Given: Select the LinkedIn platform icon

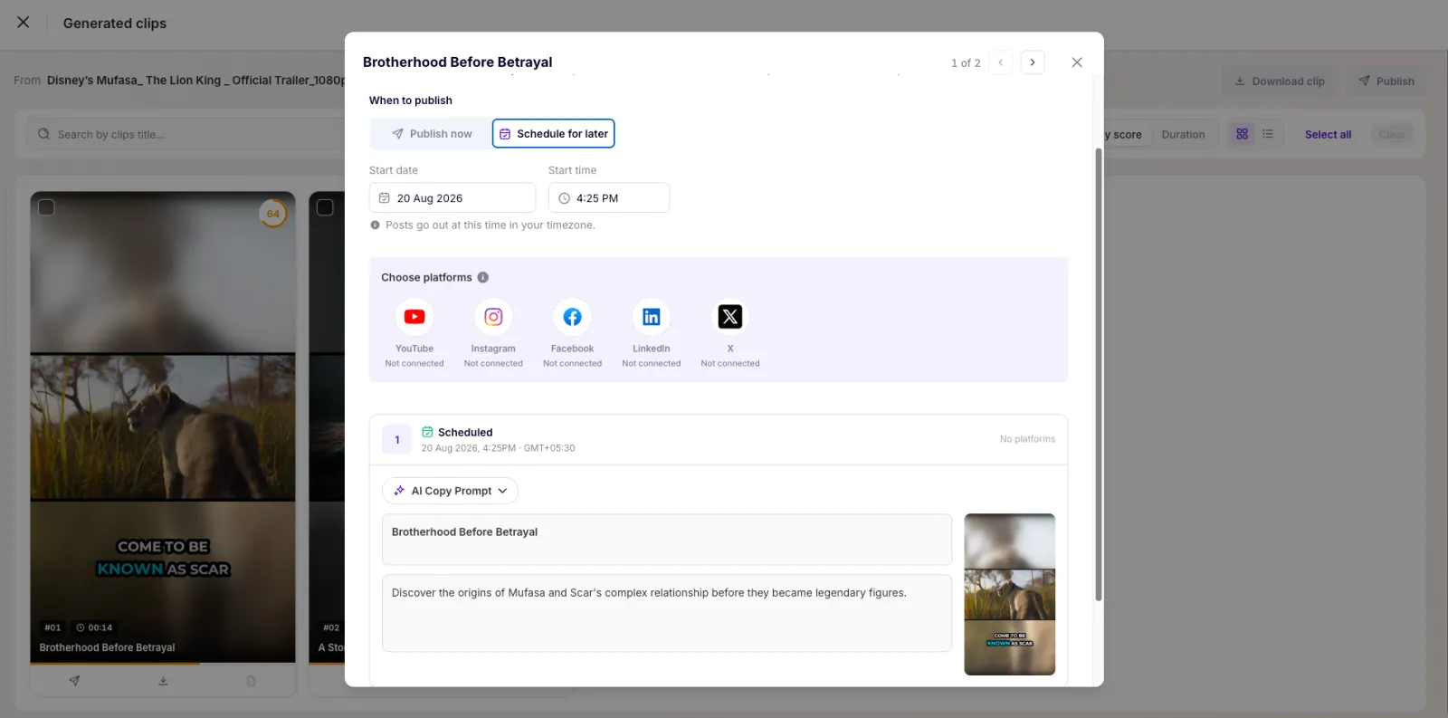Looking at the screenshot, I should tap(652, 317).
